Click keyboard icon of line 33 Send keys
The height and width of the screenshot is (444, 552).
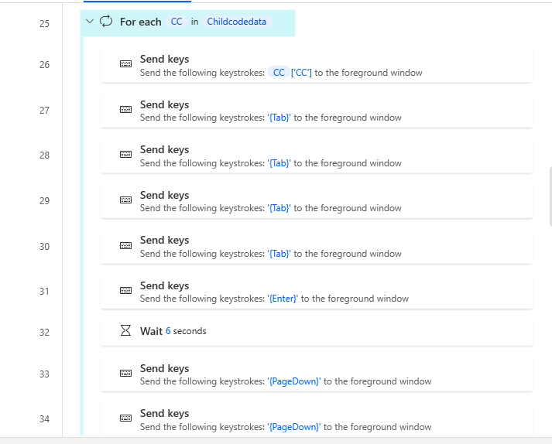pos(125,374)
